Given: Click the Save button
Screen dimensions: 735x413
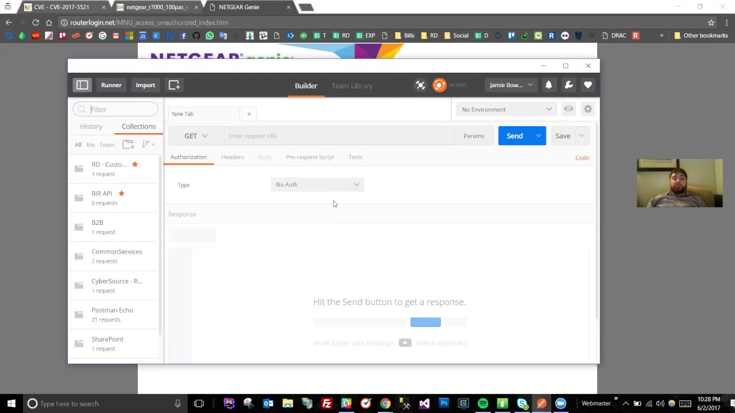Looking at the screenshot, I should [563, 136].
